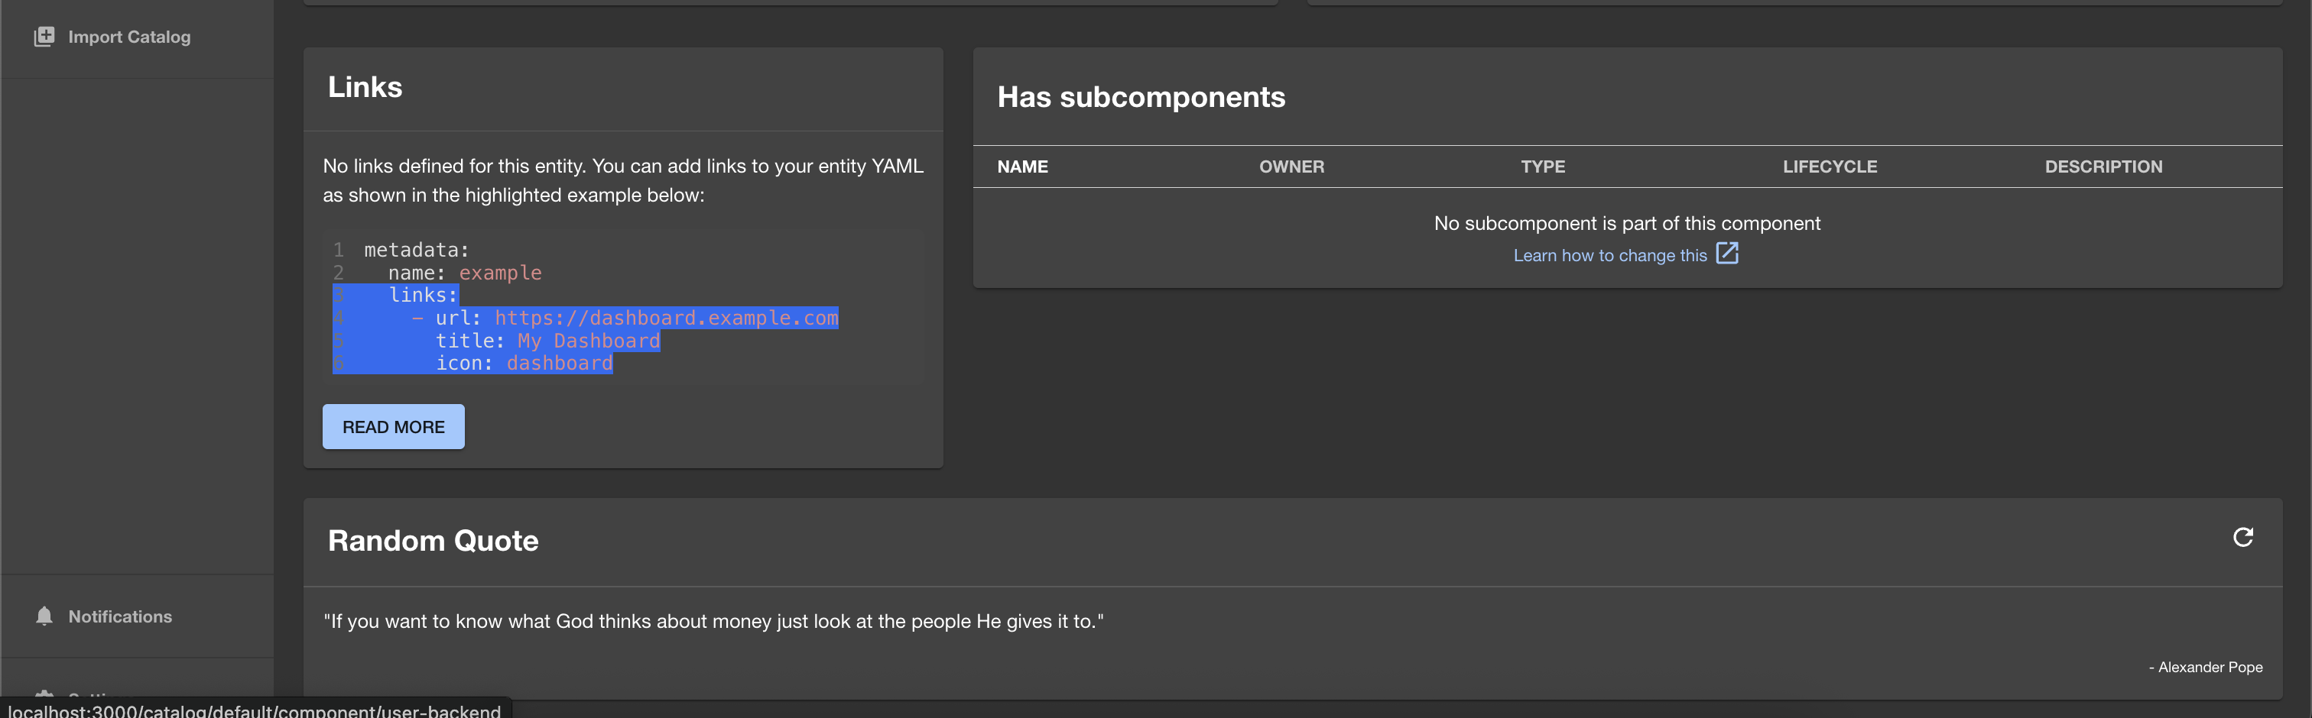The height and width of the screenshot is (718, 2312).
Task: Click the Alexander Pope attribution text
Action: click(x=2205, y=667)
